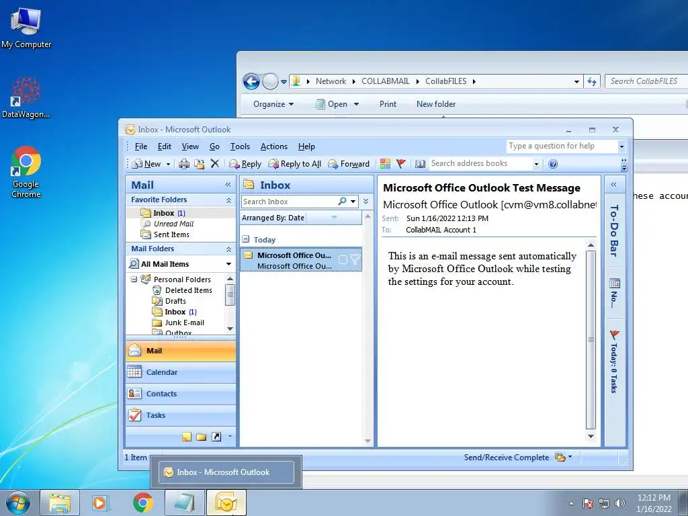Minimize the Mail navigation pane
This screenshot has height=516, width=688.
point(228,185)
